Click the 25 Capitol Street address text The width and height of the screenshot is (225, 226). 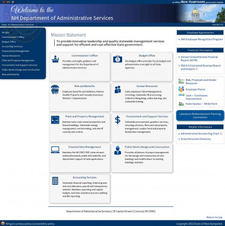point(122,211)
